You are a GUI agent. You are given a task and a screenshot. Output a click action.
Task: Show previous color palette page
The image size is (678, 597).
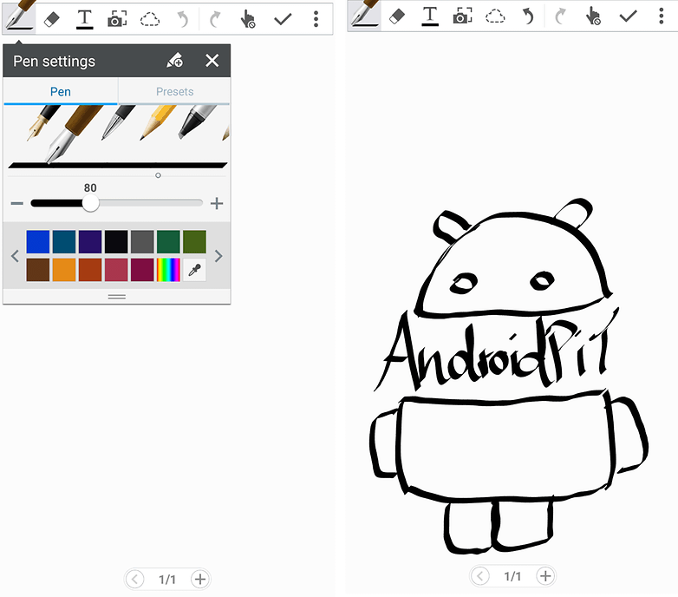coord(15,256)
